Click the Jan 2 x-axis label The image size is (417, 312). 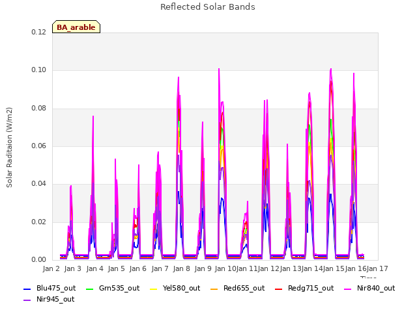[51, 268]
